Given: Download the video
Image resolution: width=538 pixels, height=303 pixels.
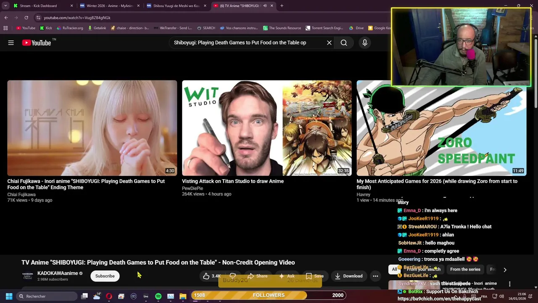Looking at the screenshot, I should click(348, 276).
